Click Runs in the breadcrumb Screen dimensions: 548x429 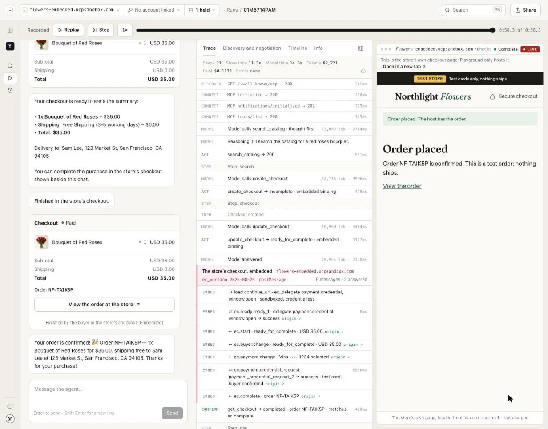(232, 10)
